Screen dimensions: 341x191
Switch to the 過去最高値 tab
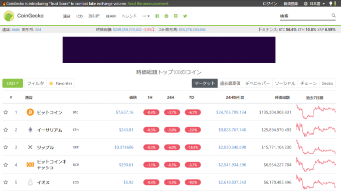(230, 83)
